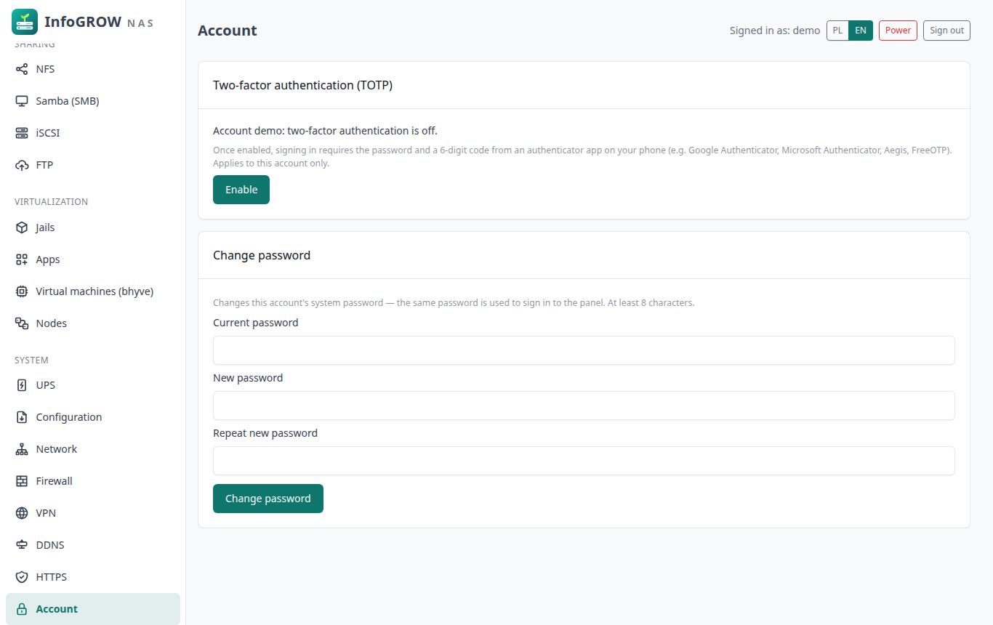Click the HTTPS shield icon
The height and width of the screenshot is (625, 993).
click(x=22, y=577)
